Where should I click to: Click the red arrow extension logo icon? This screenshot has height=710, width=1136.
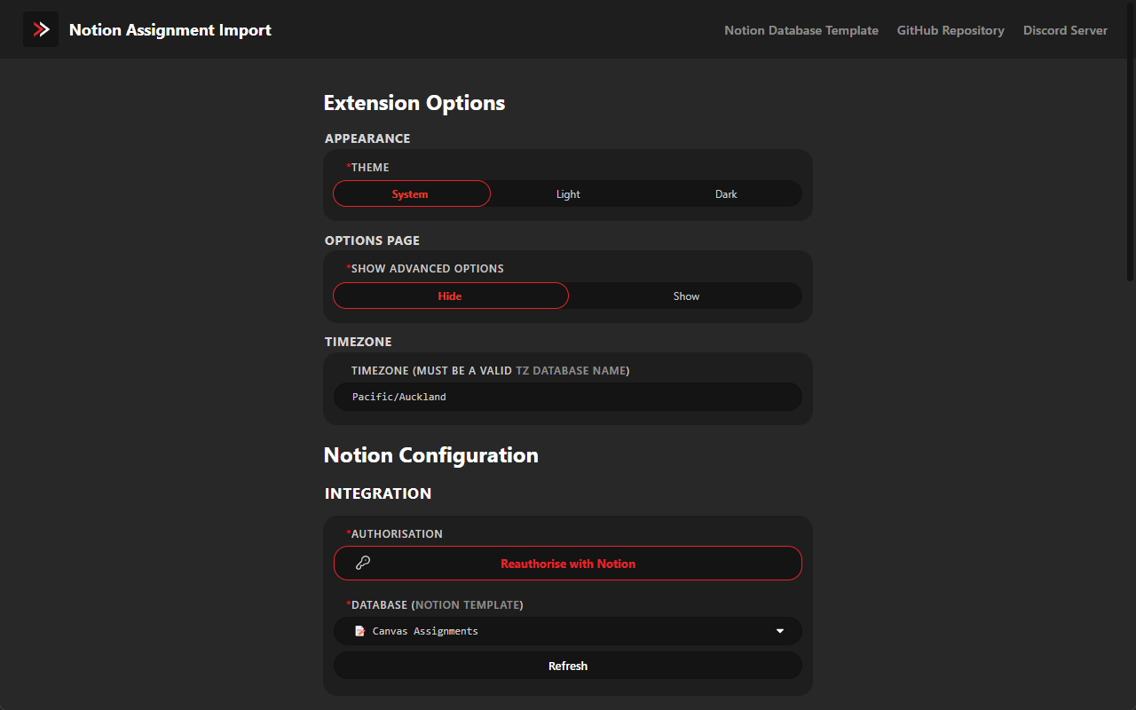click(x=40, y=28)
